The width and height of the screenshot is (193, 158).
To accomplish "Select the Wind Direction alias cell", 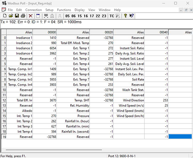I will 129,100.
